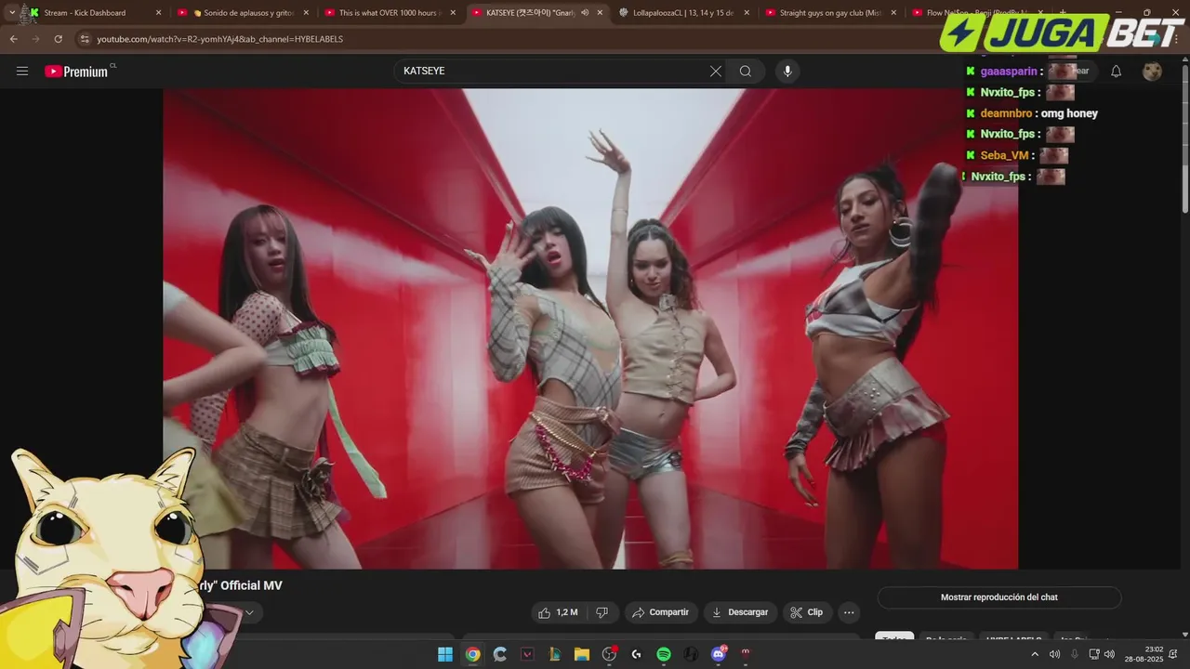
Task: Open the YouTube account avatar menu
Action: pos(1152,72)
